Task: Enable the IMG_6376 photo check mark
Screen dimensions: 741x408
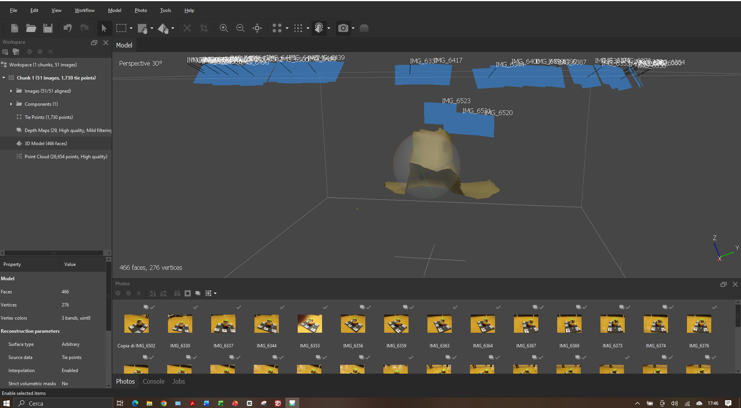Action: coord(714,307)
